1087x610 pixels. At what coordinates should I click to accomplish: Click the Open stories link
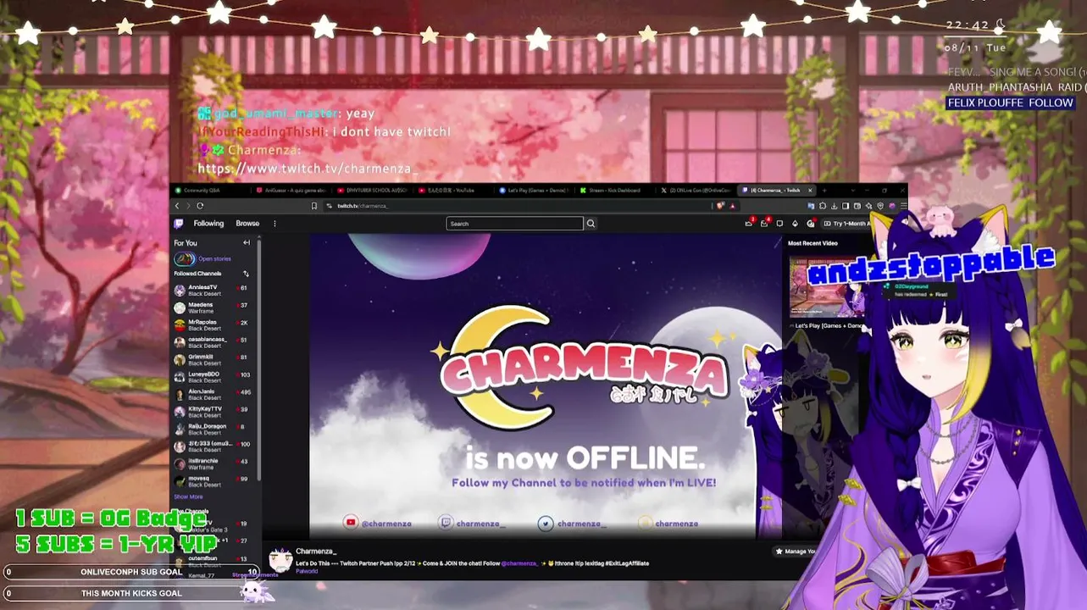coord(214,259)
